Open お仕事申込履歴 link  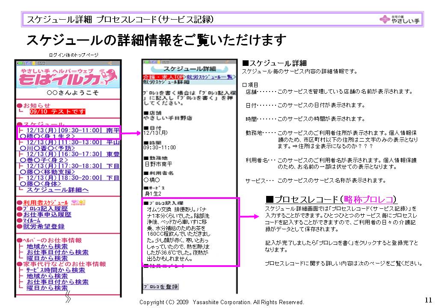[x=47, y=214]
